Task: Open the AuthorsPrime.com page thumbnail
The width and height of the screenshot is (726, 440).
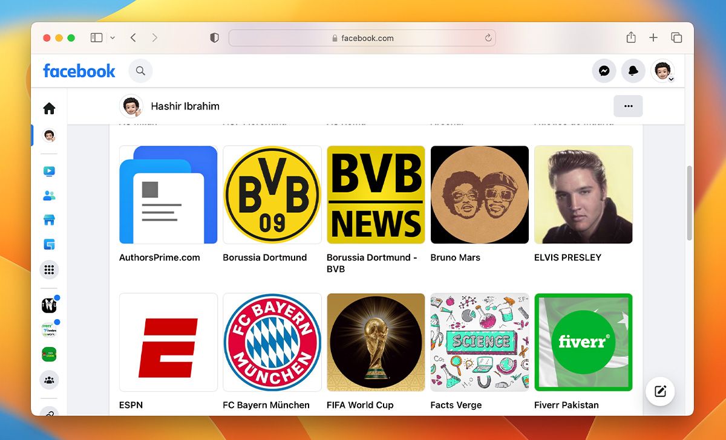Action: [x=168, y=195]
